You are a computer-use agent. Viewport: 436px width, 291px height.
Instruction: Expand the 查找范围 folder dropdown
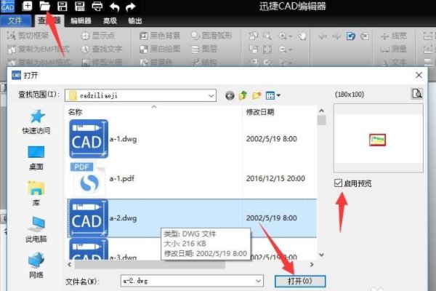pyautogui.click(x=211, y=95)
